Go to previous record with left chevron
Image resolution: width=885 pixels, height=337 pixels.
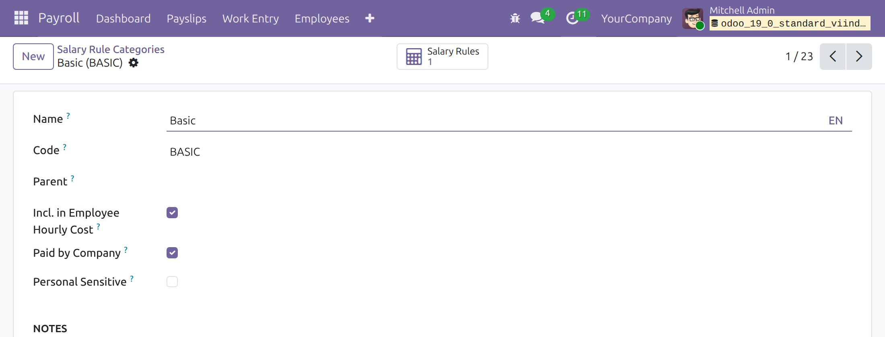click(x=833, y=57)
